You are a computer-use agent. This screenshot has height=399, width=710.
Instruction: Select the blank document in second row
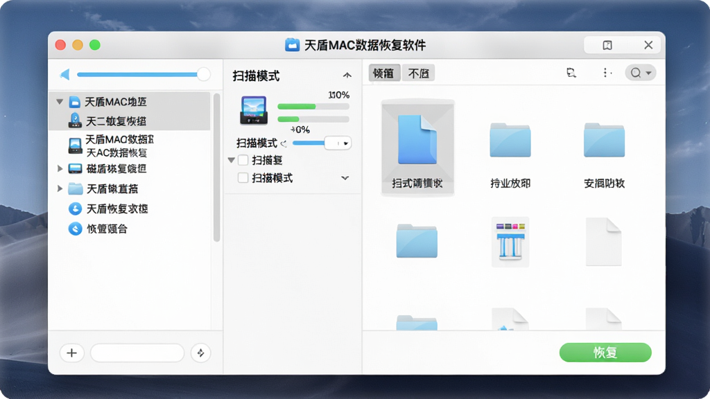click(x=604, y=242)
